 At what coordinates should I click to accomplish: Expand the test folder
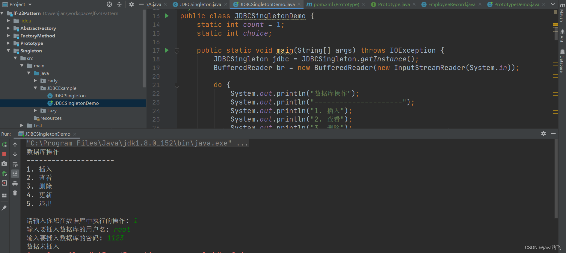click(22, 125)
